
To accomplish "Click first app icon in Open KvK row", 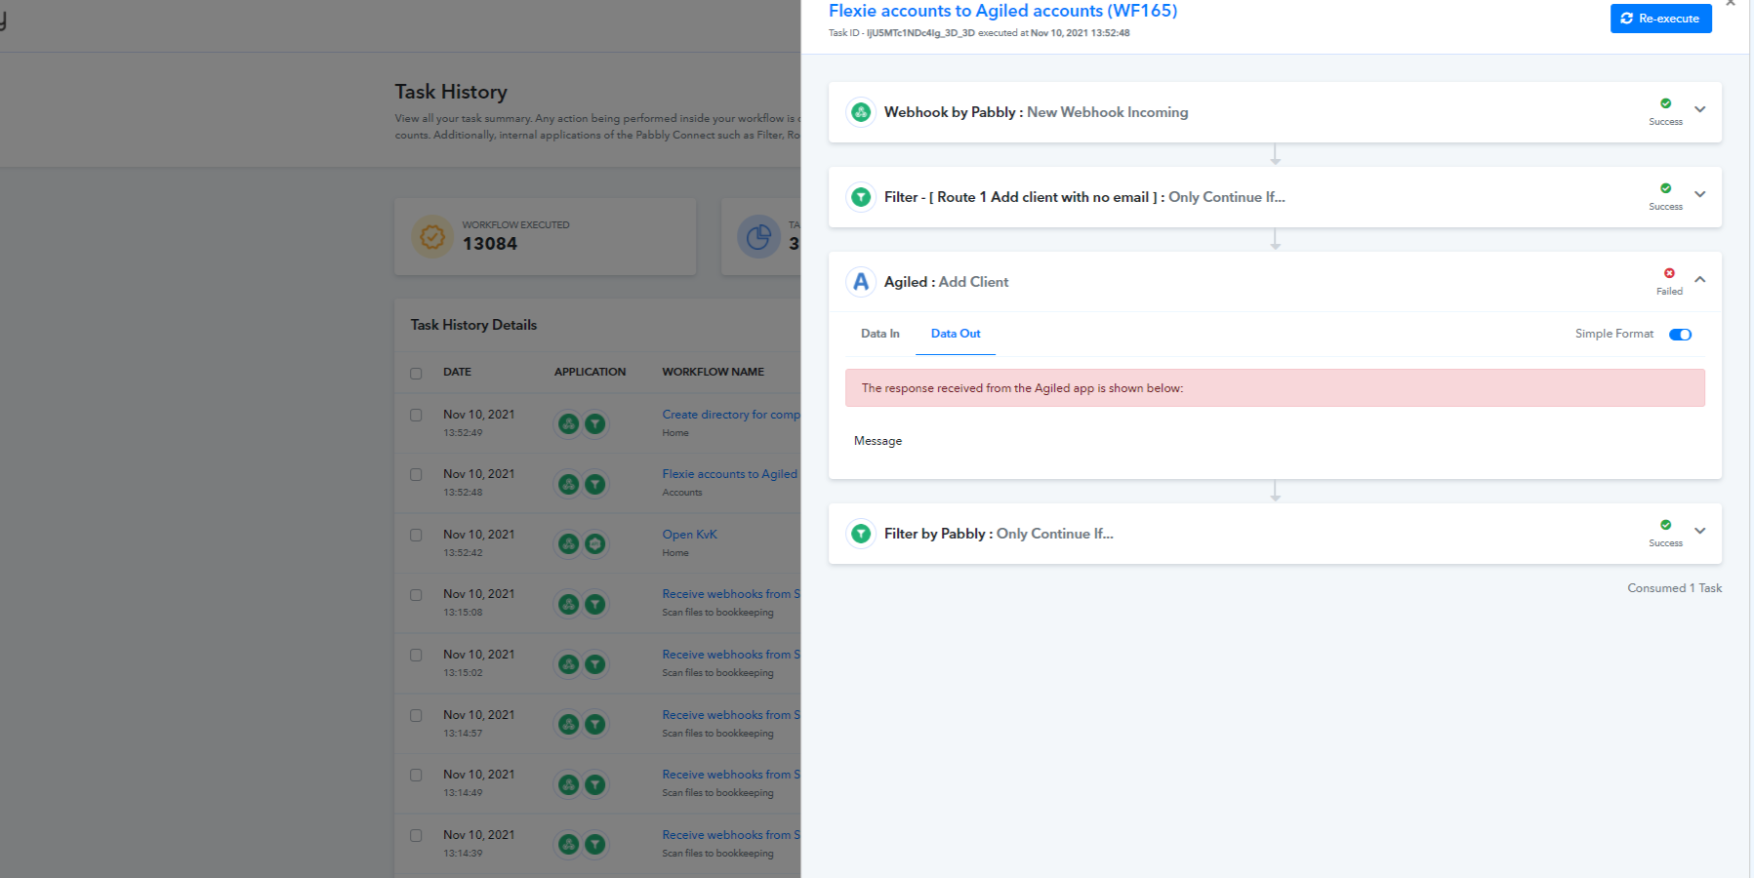I will (x=569, y=544).
